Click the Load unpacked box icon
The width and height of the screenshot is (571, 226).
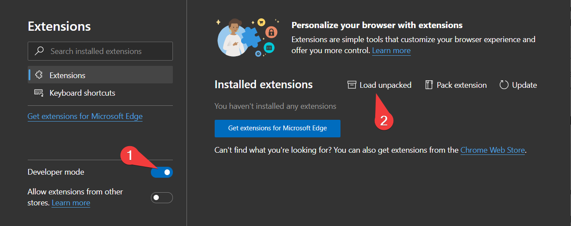[x=351, y=85]
